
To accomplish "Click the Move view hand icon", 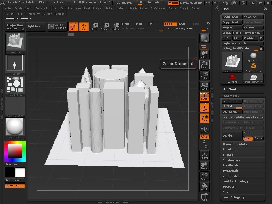I will 204,166.
